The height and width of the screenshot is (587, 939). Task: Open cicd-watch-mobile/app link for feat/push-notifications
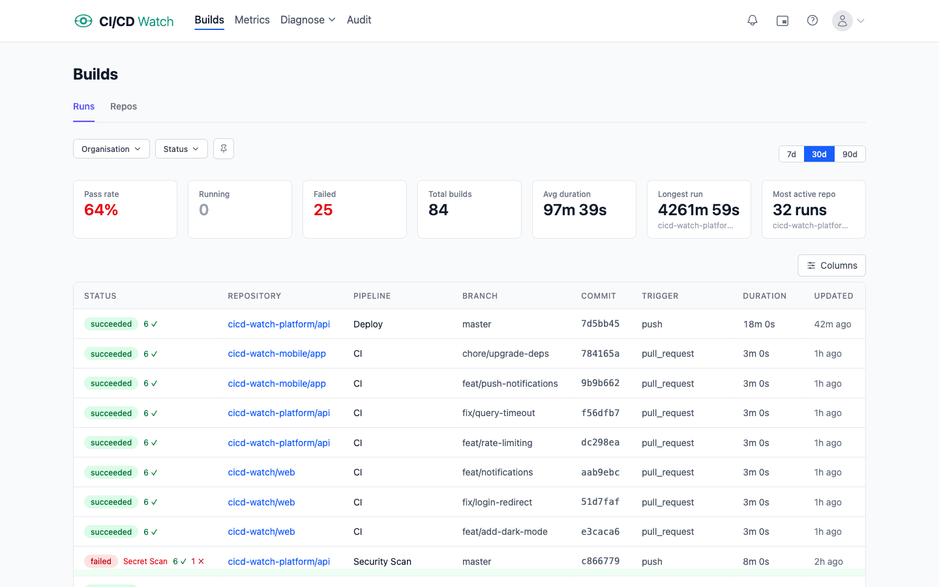277,384
